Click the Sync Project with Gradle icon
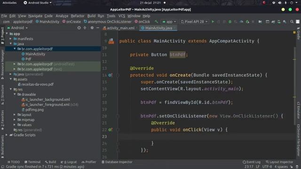Viewport: 301px width, 169px height. click(273, 22)
